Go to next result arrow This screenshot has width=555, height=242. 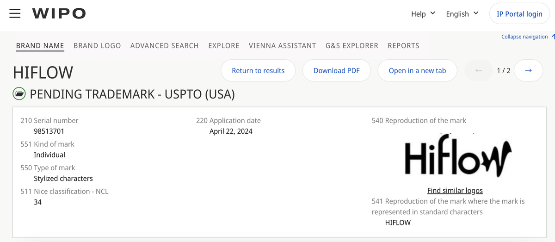pyautogui.click(x=528, y=70)
